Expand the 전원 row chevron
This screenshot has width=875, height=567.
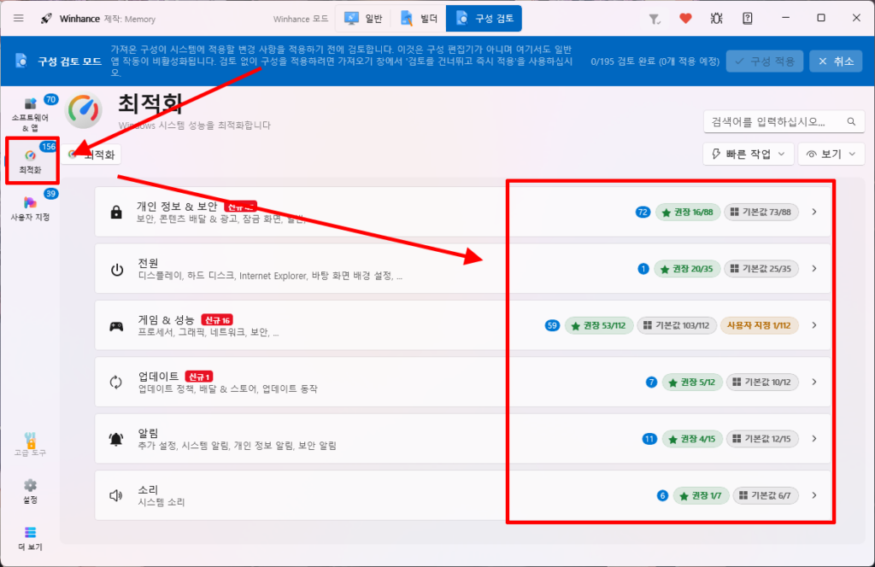pos(814,269)
